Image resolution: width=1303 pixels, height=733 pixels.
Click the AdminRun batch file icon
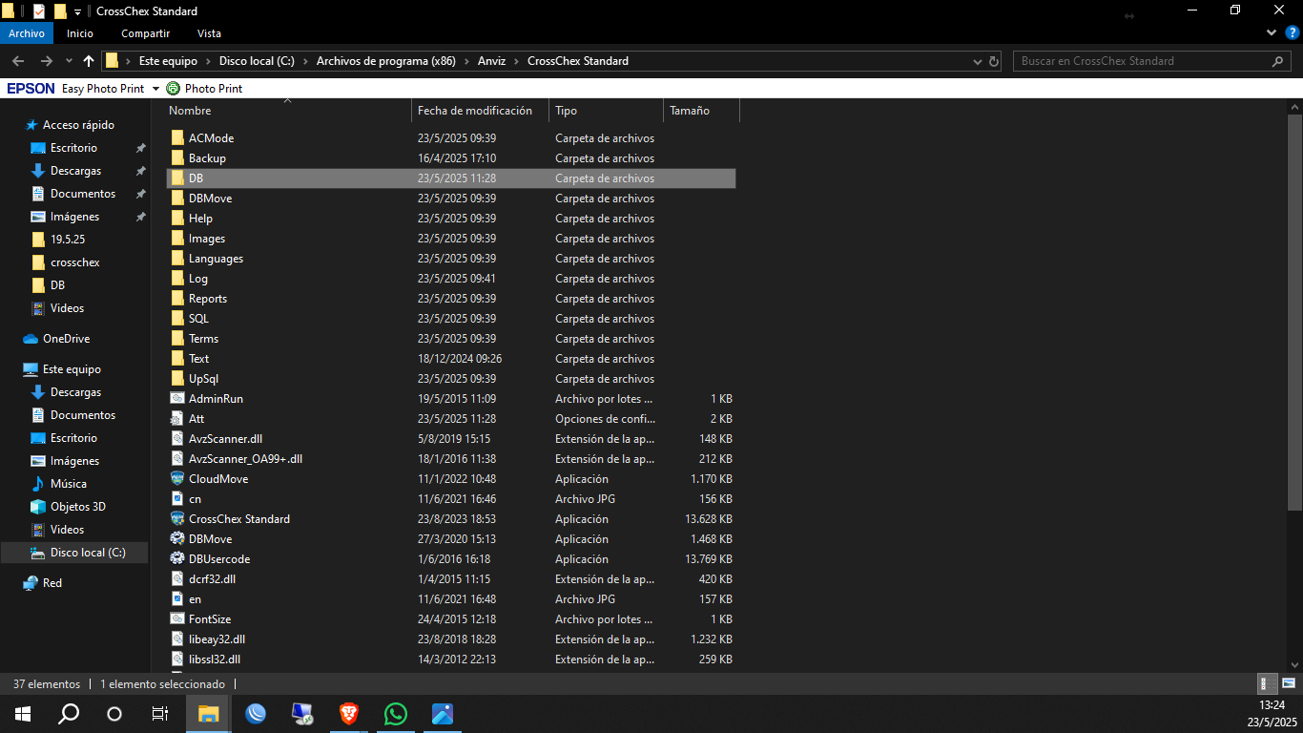pyautogui.click(x=177, y=399)
